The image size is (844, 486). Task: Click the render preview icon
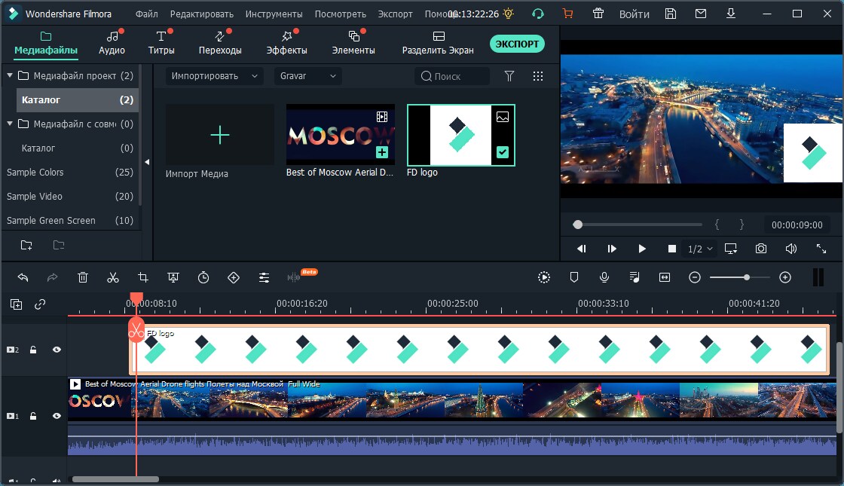(x=543, y=277)
